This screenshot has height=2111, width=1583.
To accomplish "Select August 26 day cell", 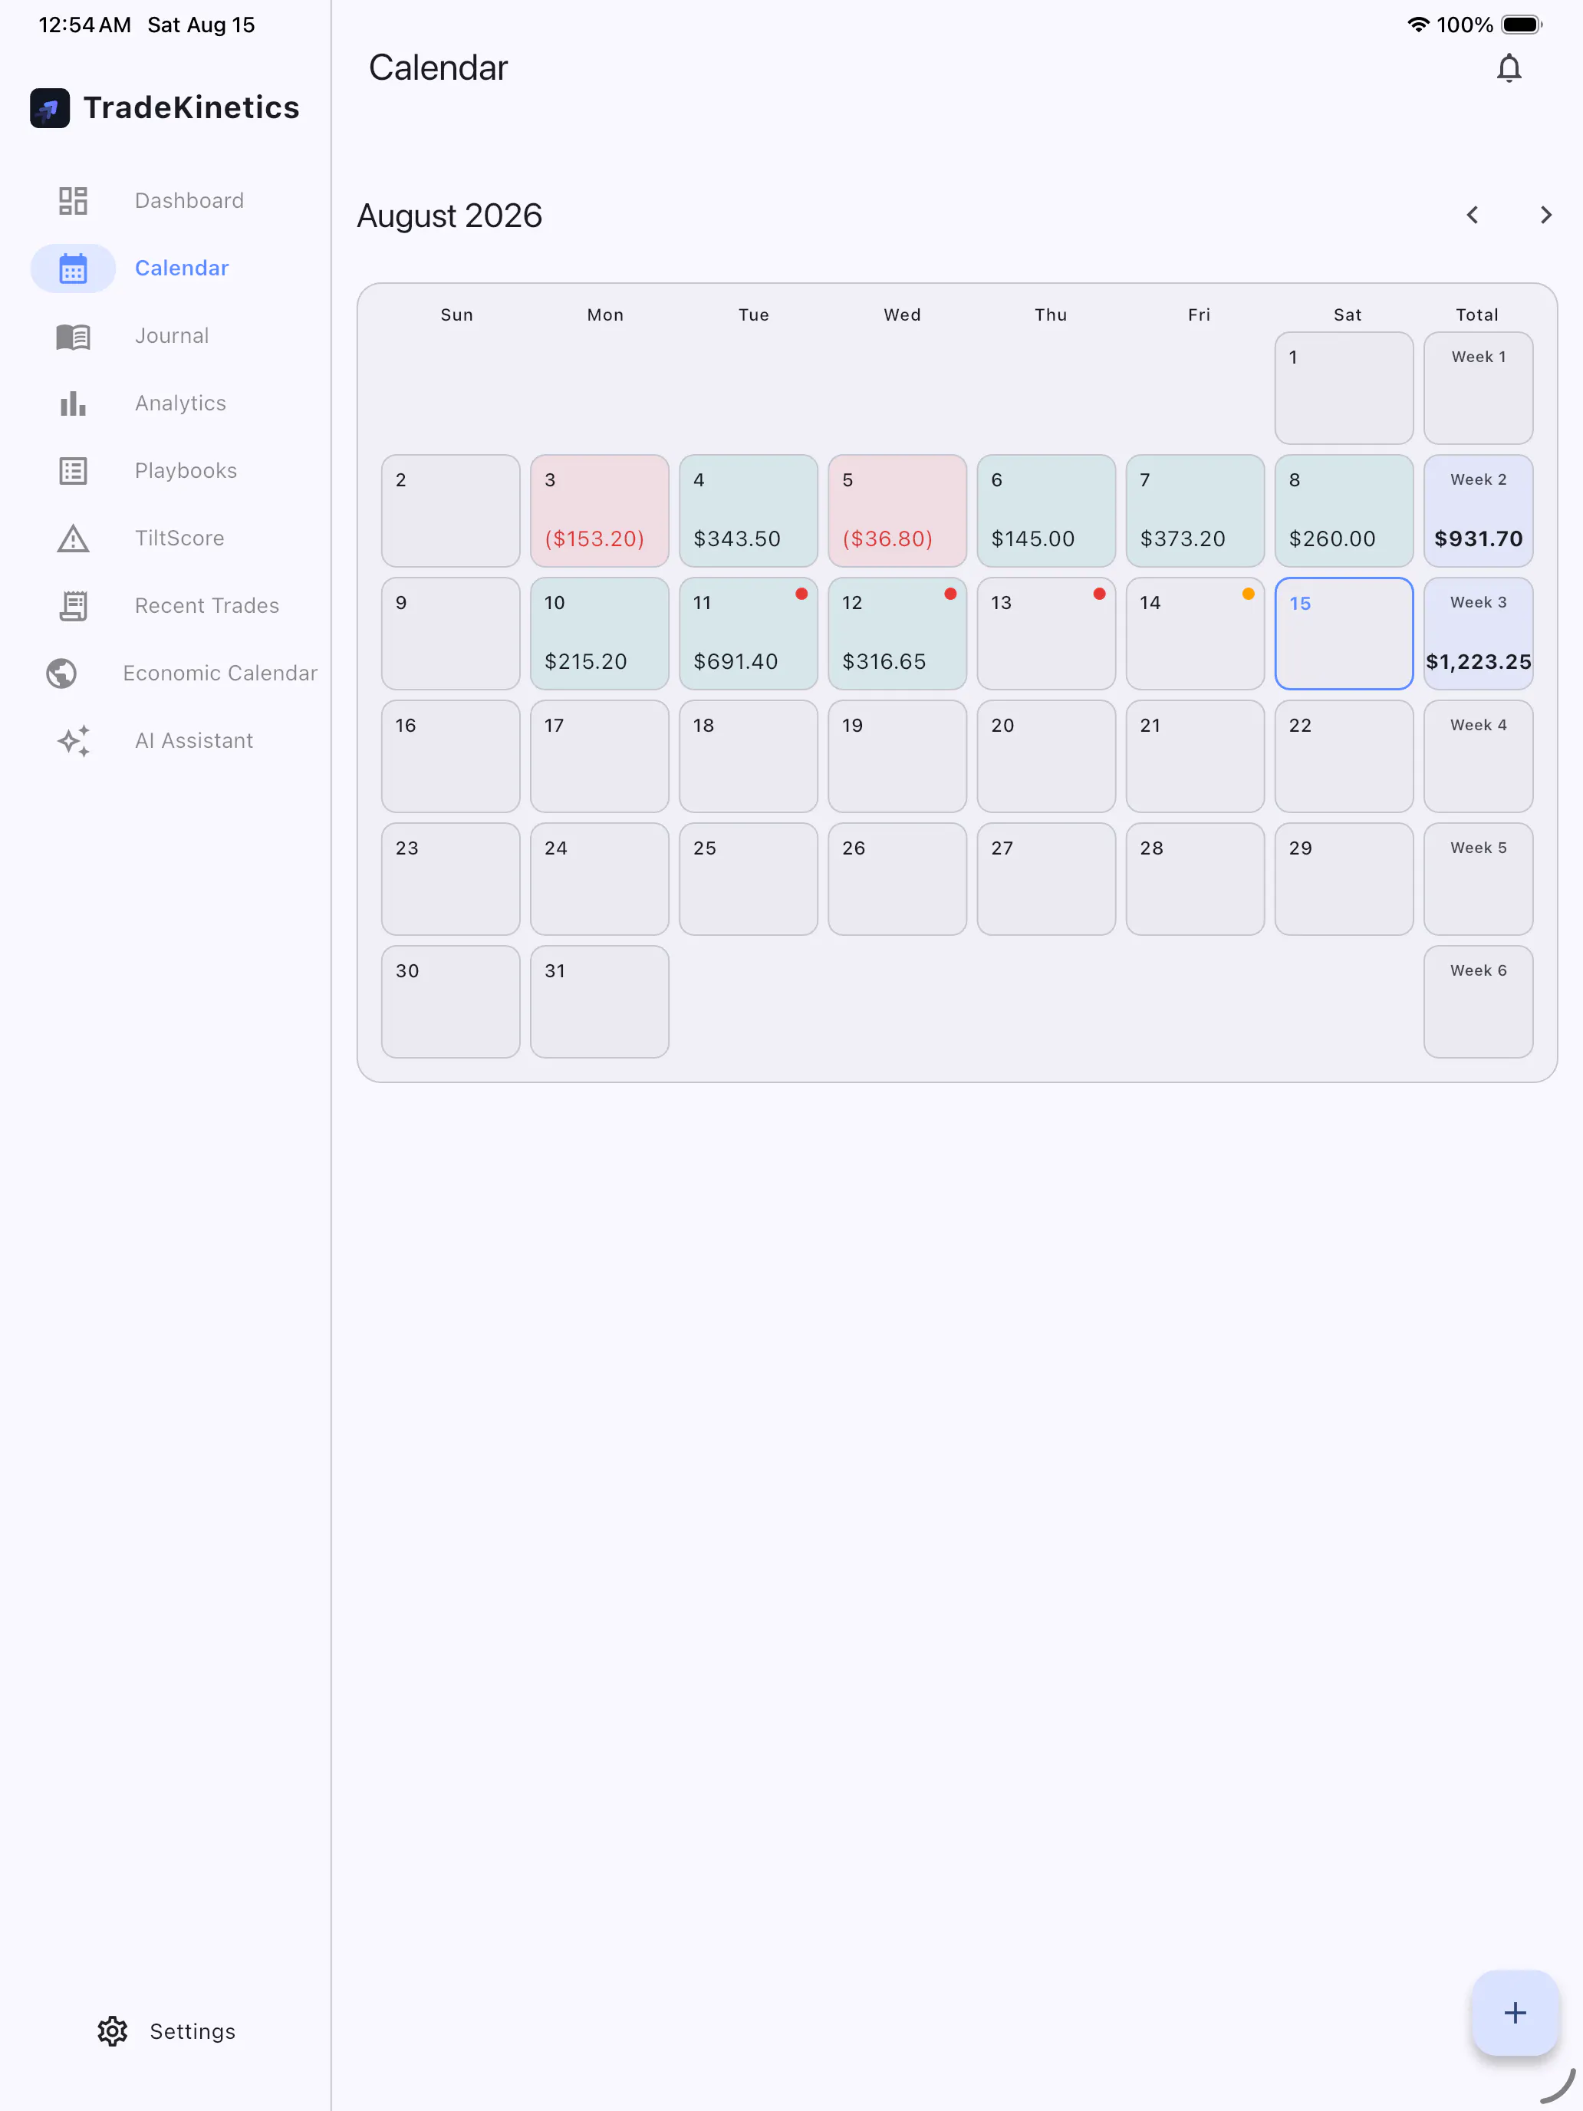I will point(897,879).
